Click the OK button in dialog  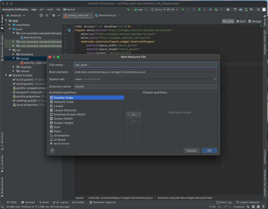209,150
